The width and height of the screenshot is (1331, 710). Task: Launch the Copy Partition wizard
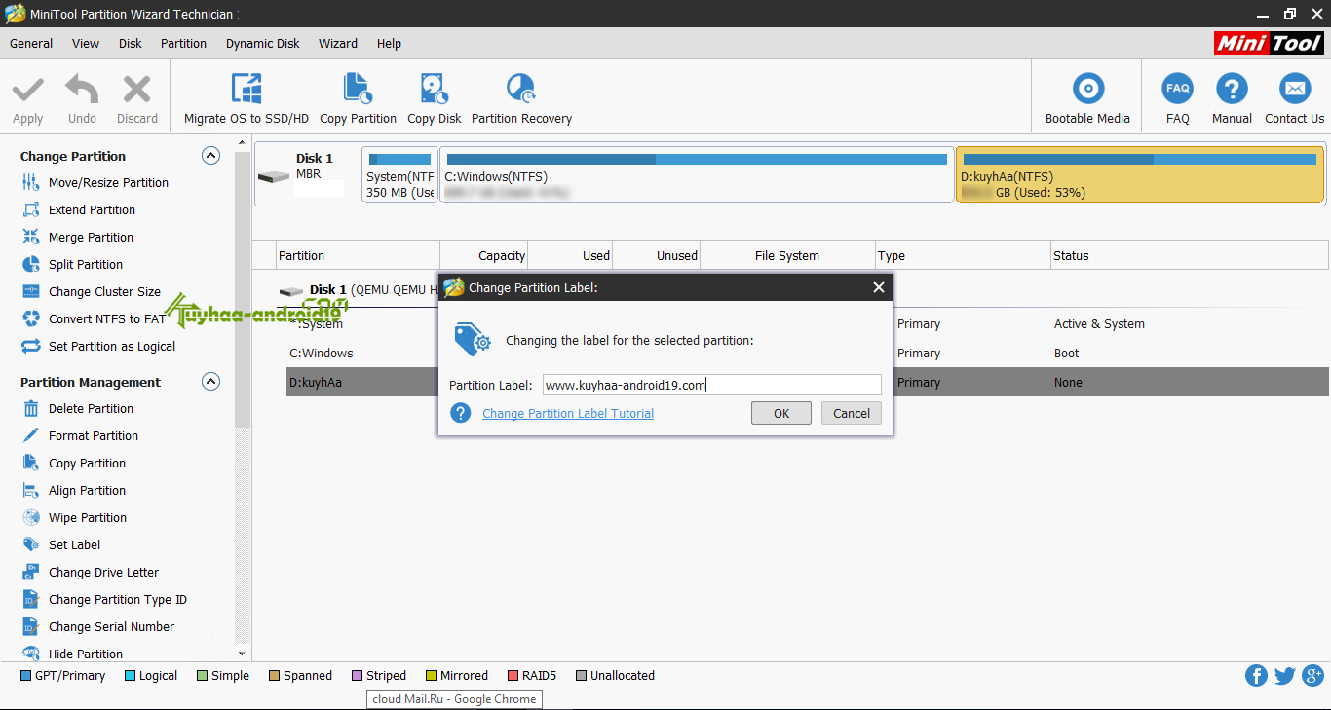point(358,98)
